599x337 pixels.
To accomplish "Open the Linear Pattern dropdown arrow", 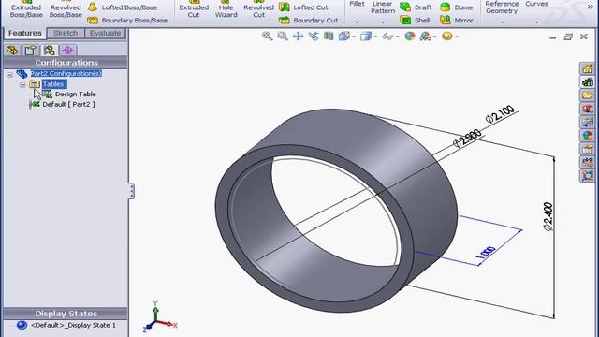I will pos(383,22).
